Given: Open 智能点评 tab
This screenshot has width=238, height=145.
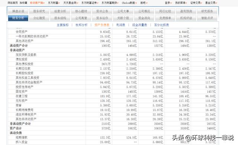Looking at the screenshot, I should tap(207, 18).
